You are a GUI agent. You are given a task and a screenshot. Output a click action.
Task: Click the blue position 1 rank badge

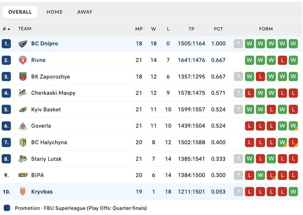coord(6,44)
